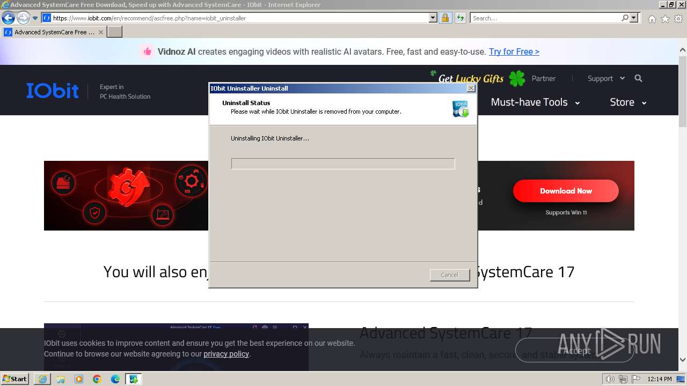Open File Explorer from the taskbar

pos(61,379)
